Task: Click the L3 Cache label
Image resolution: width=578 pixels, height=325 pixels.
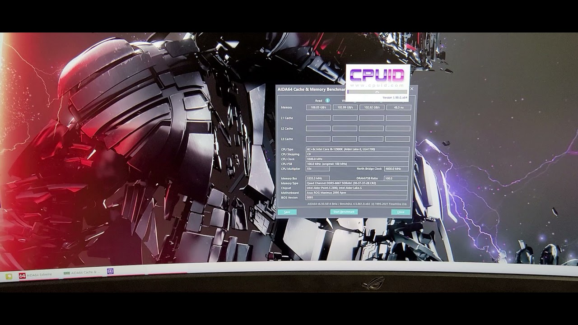Action: 287,139
